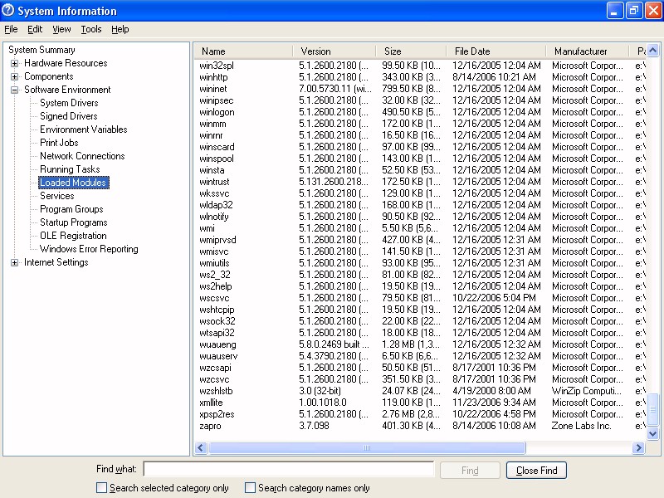Click the System Information title bar icon
Image resolution: width=664 pixels, height=498 pixels.
9,11
